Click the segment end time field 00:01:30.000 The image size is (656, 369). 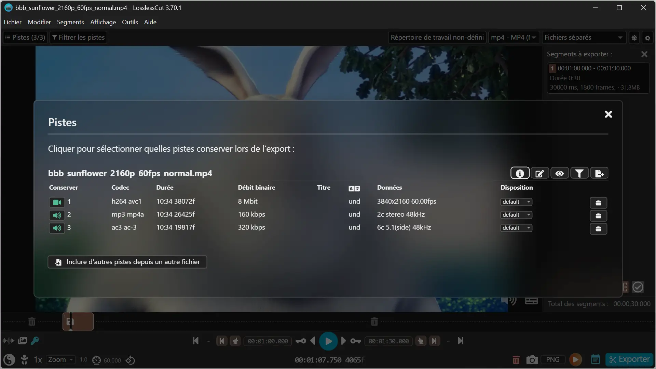click(x=388, y=341)
